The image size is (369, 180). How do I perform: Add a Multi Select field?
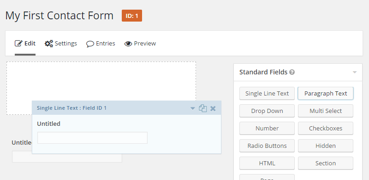pyautogui.click(x=326, y=111)
